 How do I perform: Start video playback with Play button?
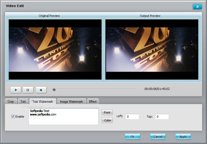click(16, 90)
